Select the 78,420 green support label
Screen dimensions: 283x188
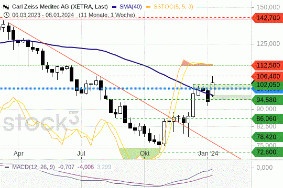point(267,137)
